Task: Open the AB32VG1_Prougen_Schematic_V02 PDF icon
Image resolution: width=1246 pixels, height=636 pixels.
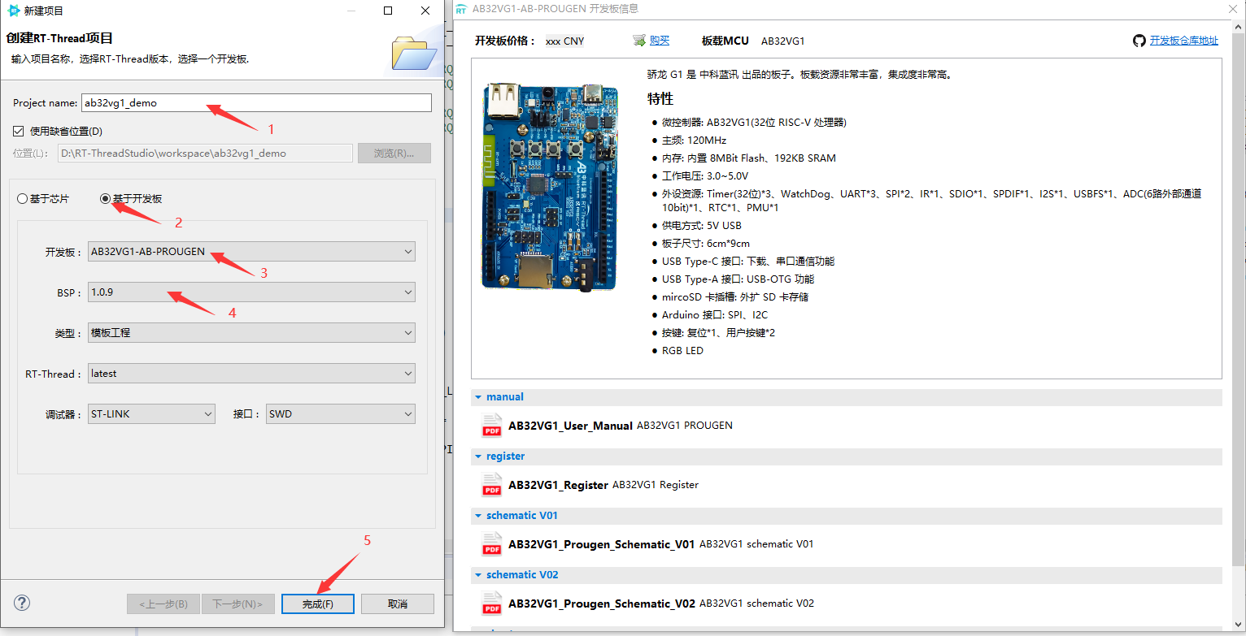Action: coord(492,604)
